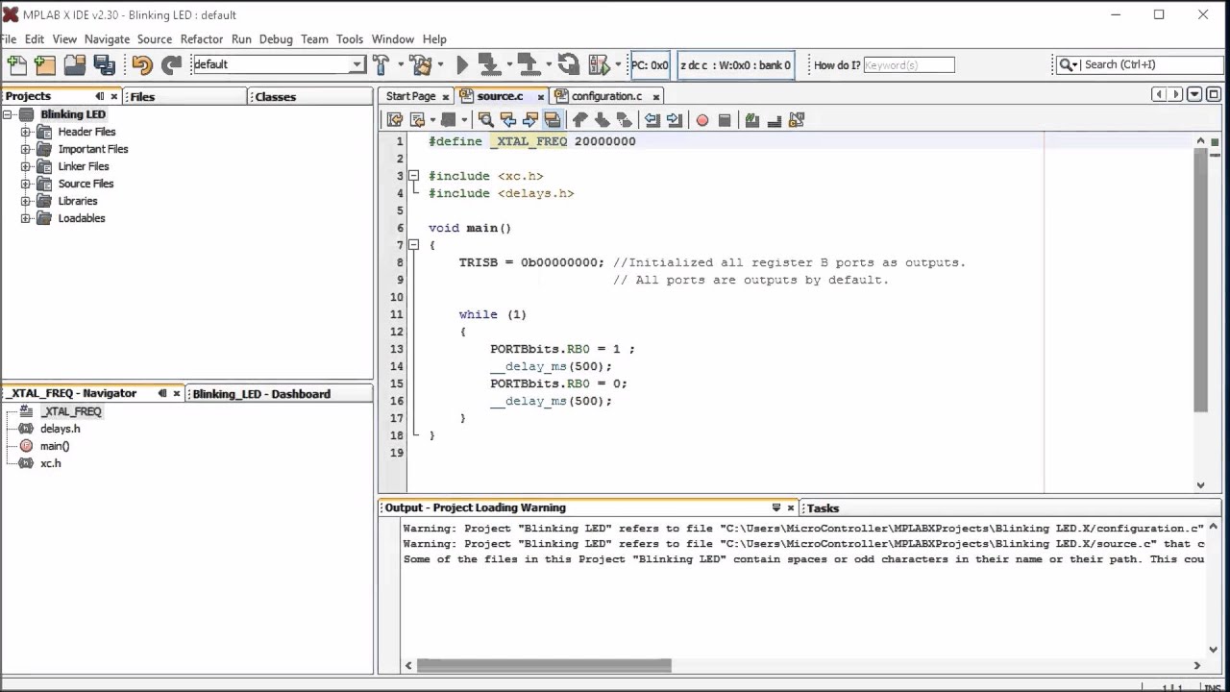Click the Next Bookmark icon

click(x=602, y=120)
